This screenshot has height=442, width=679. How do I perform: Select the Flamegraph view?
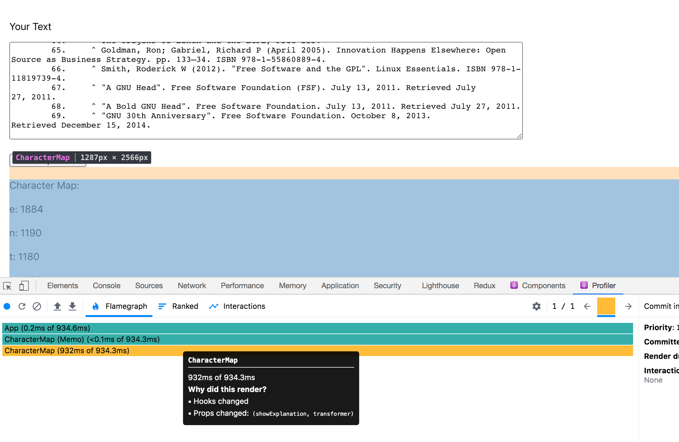[x=119, y=306]
